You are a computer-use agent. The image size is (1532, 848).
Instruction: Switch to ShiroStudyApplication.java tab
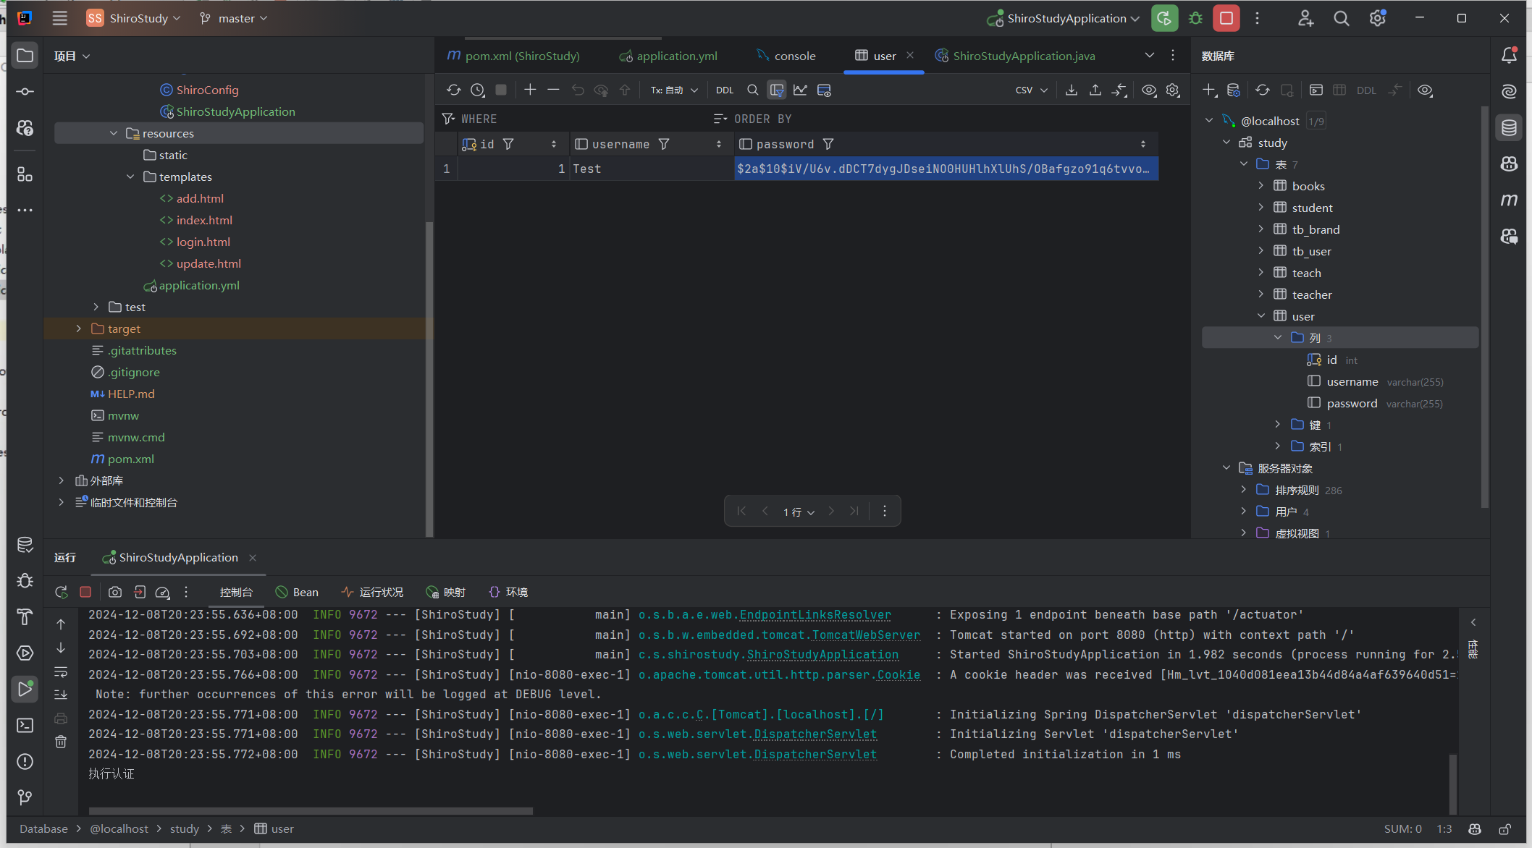pos(1015,56)
